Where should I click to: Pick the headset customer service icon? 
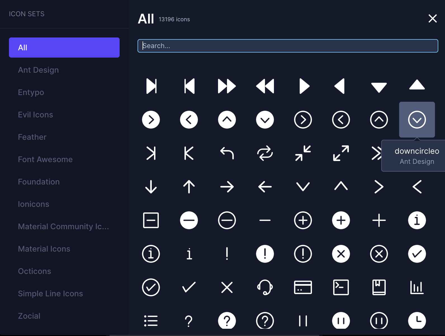(x=265, y=287)
